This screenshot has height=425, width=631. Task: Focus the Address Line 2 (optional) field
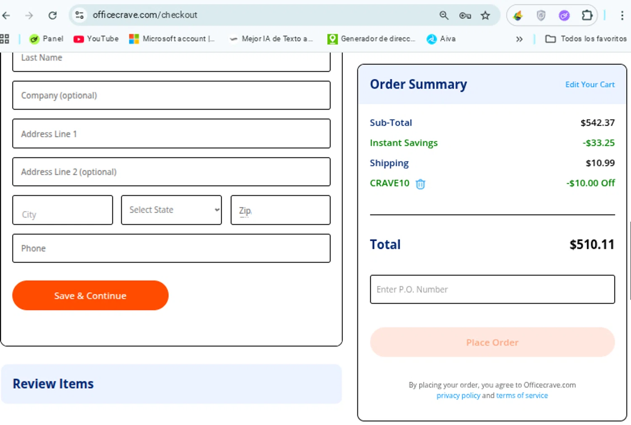[x=171, y=172]
